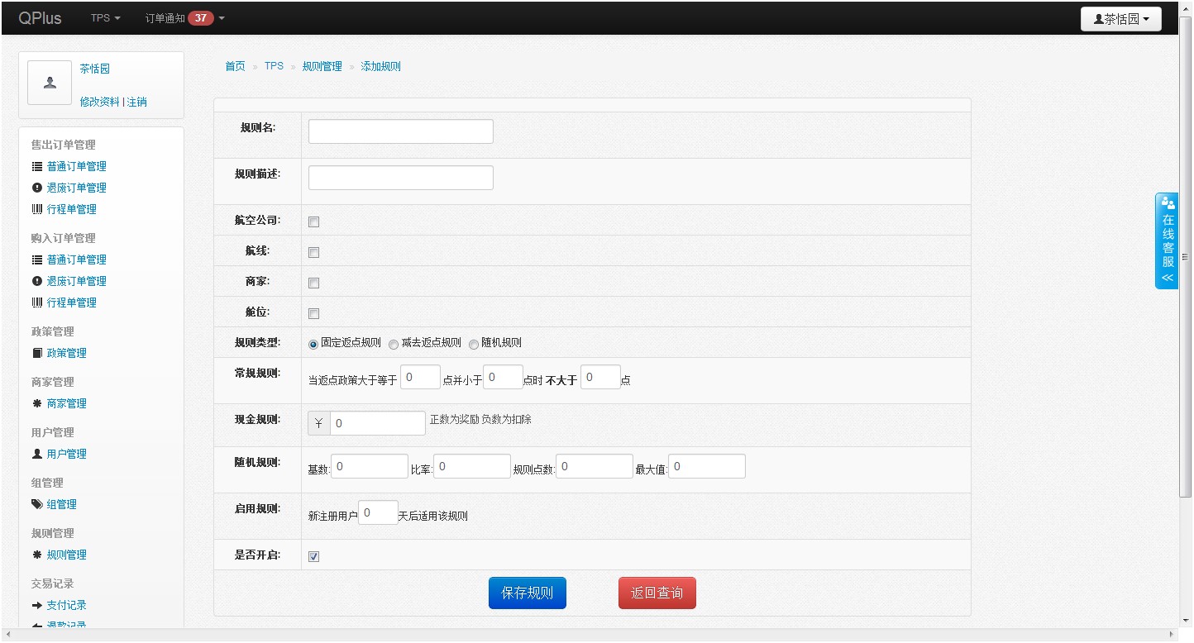Click 首页 in the breadcrumb
Image resolution: width=1194 pixels, height=643 pixels.
[235, 66]
